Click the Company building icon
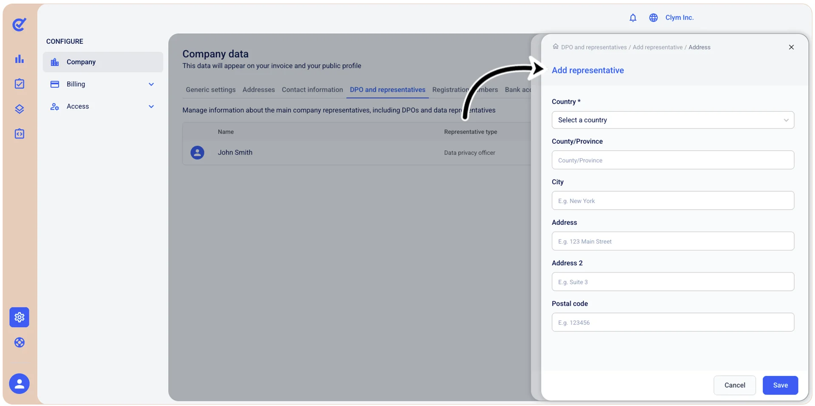The image size is (815, 406). point(55,62)
